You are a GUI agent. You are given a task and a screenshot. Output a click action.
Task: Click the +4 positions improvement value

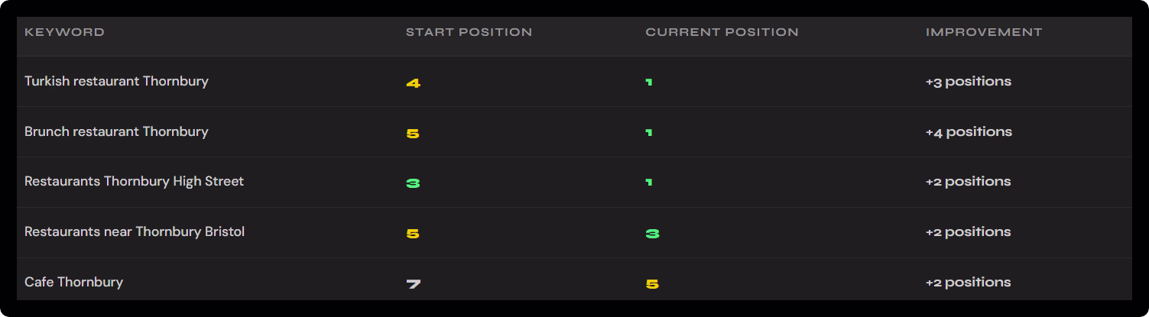click(x=969, y=132)
